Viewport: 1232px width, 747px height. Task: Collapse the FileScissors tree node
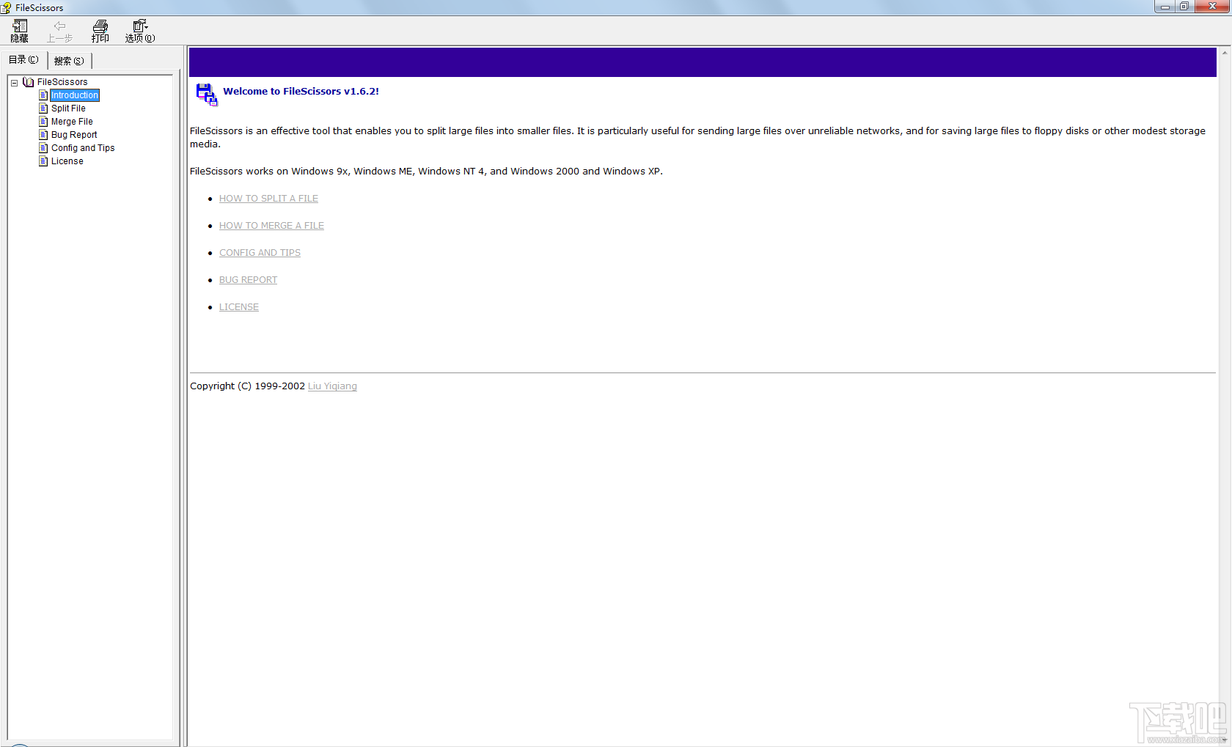click(x=14, y=83)
